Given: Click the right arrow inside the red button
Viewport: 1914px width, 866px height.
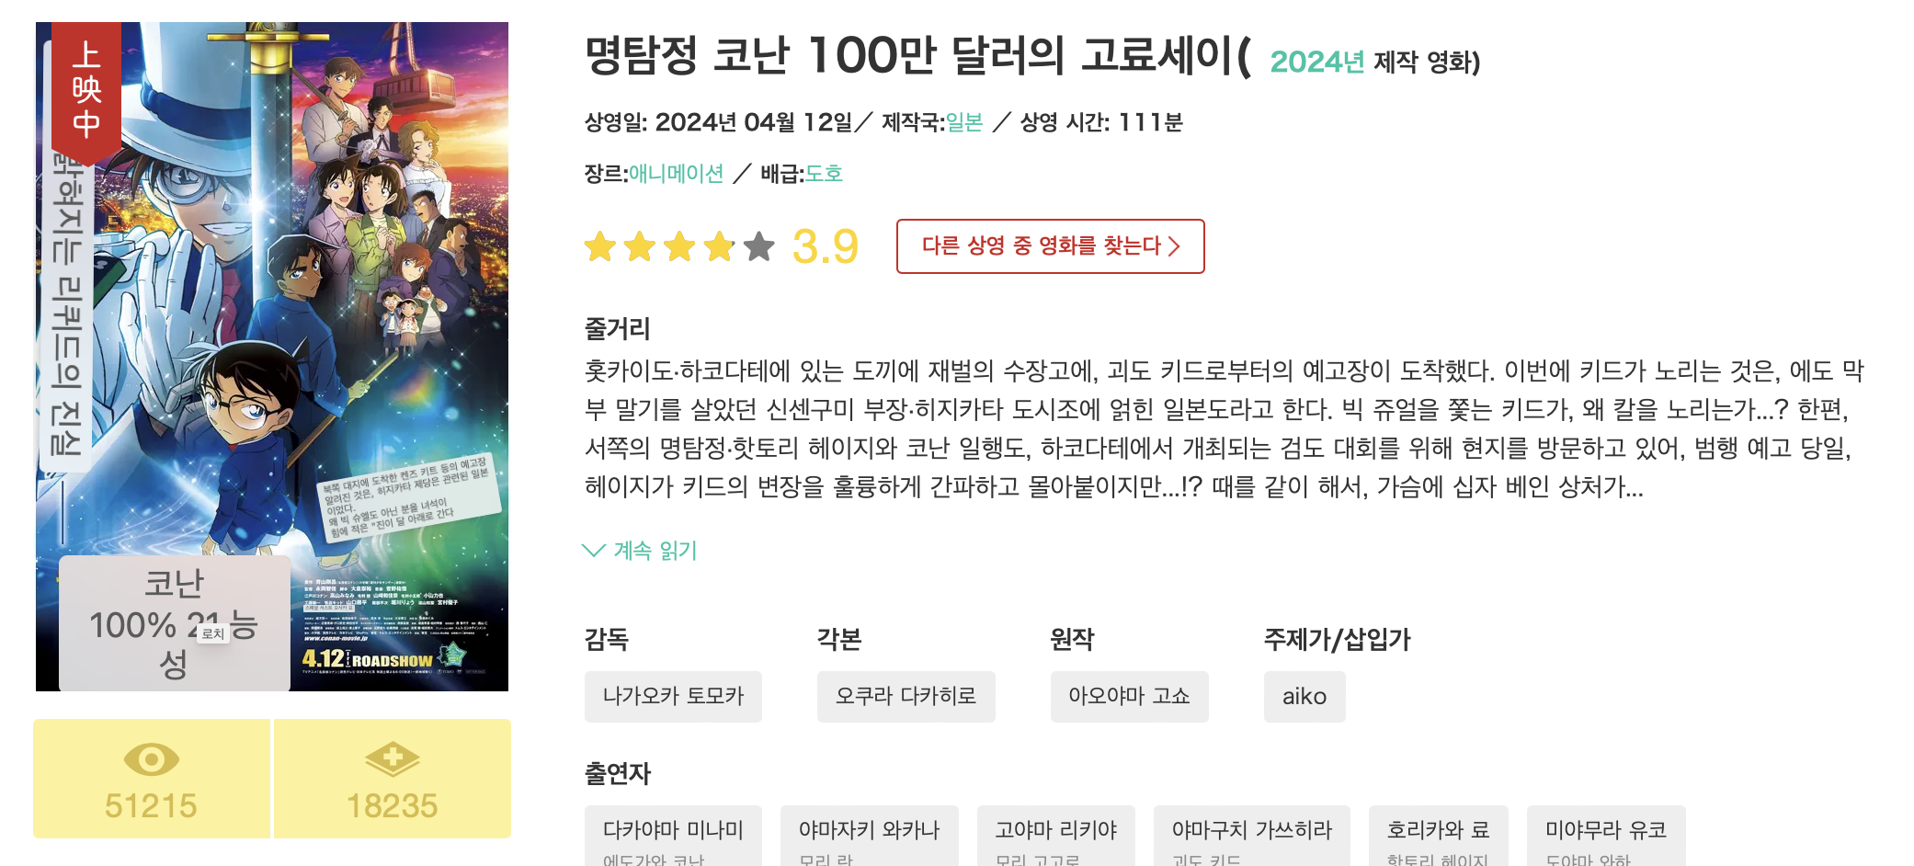Looking at the screenshot, I should click(1175, 246).
